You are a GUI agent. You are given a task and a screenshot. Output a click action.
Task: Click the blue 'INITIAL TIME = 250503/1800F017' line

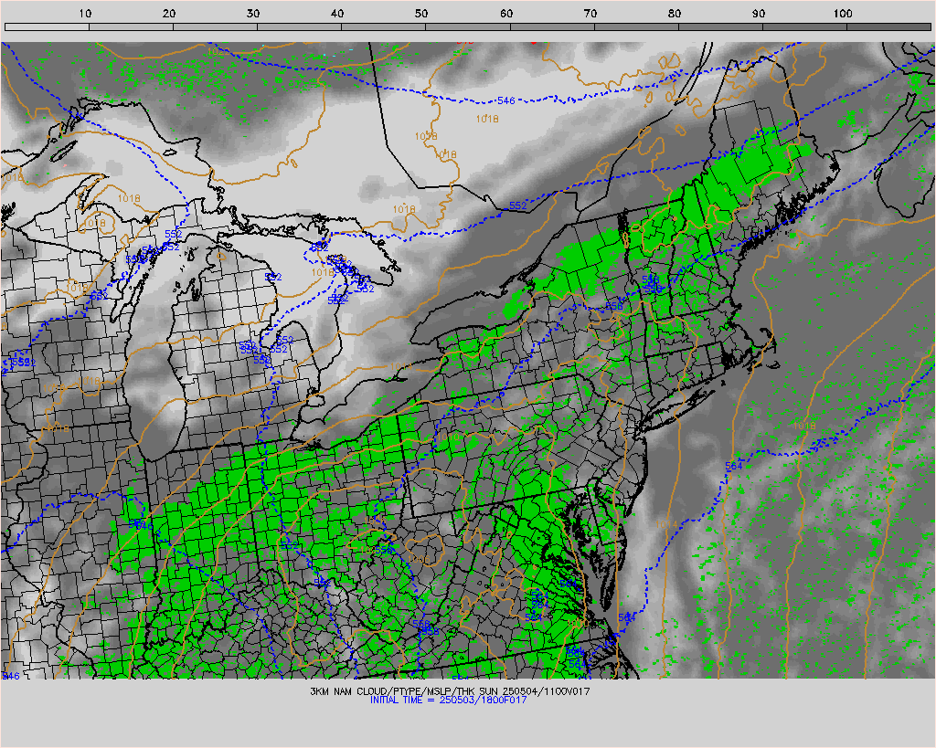pyautogui.click(x=448, y=700)
